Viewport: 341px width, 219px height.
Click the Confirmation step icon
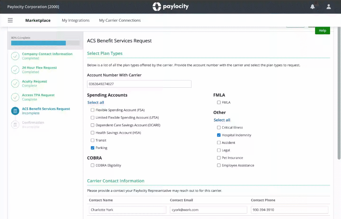click(x=15, y=124)
